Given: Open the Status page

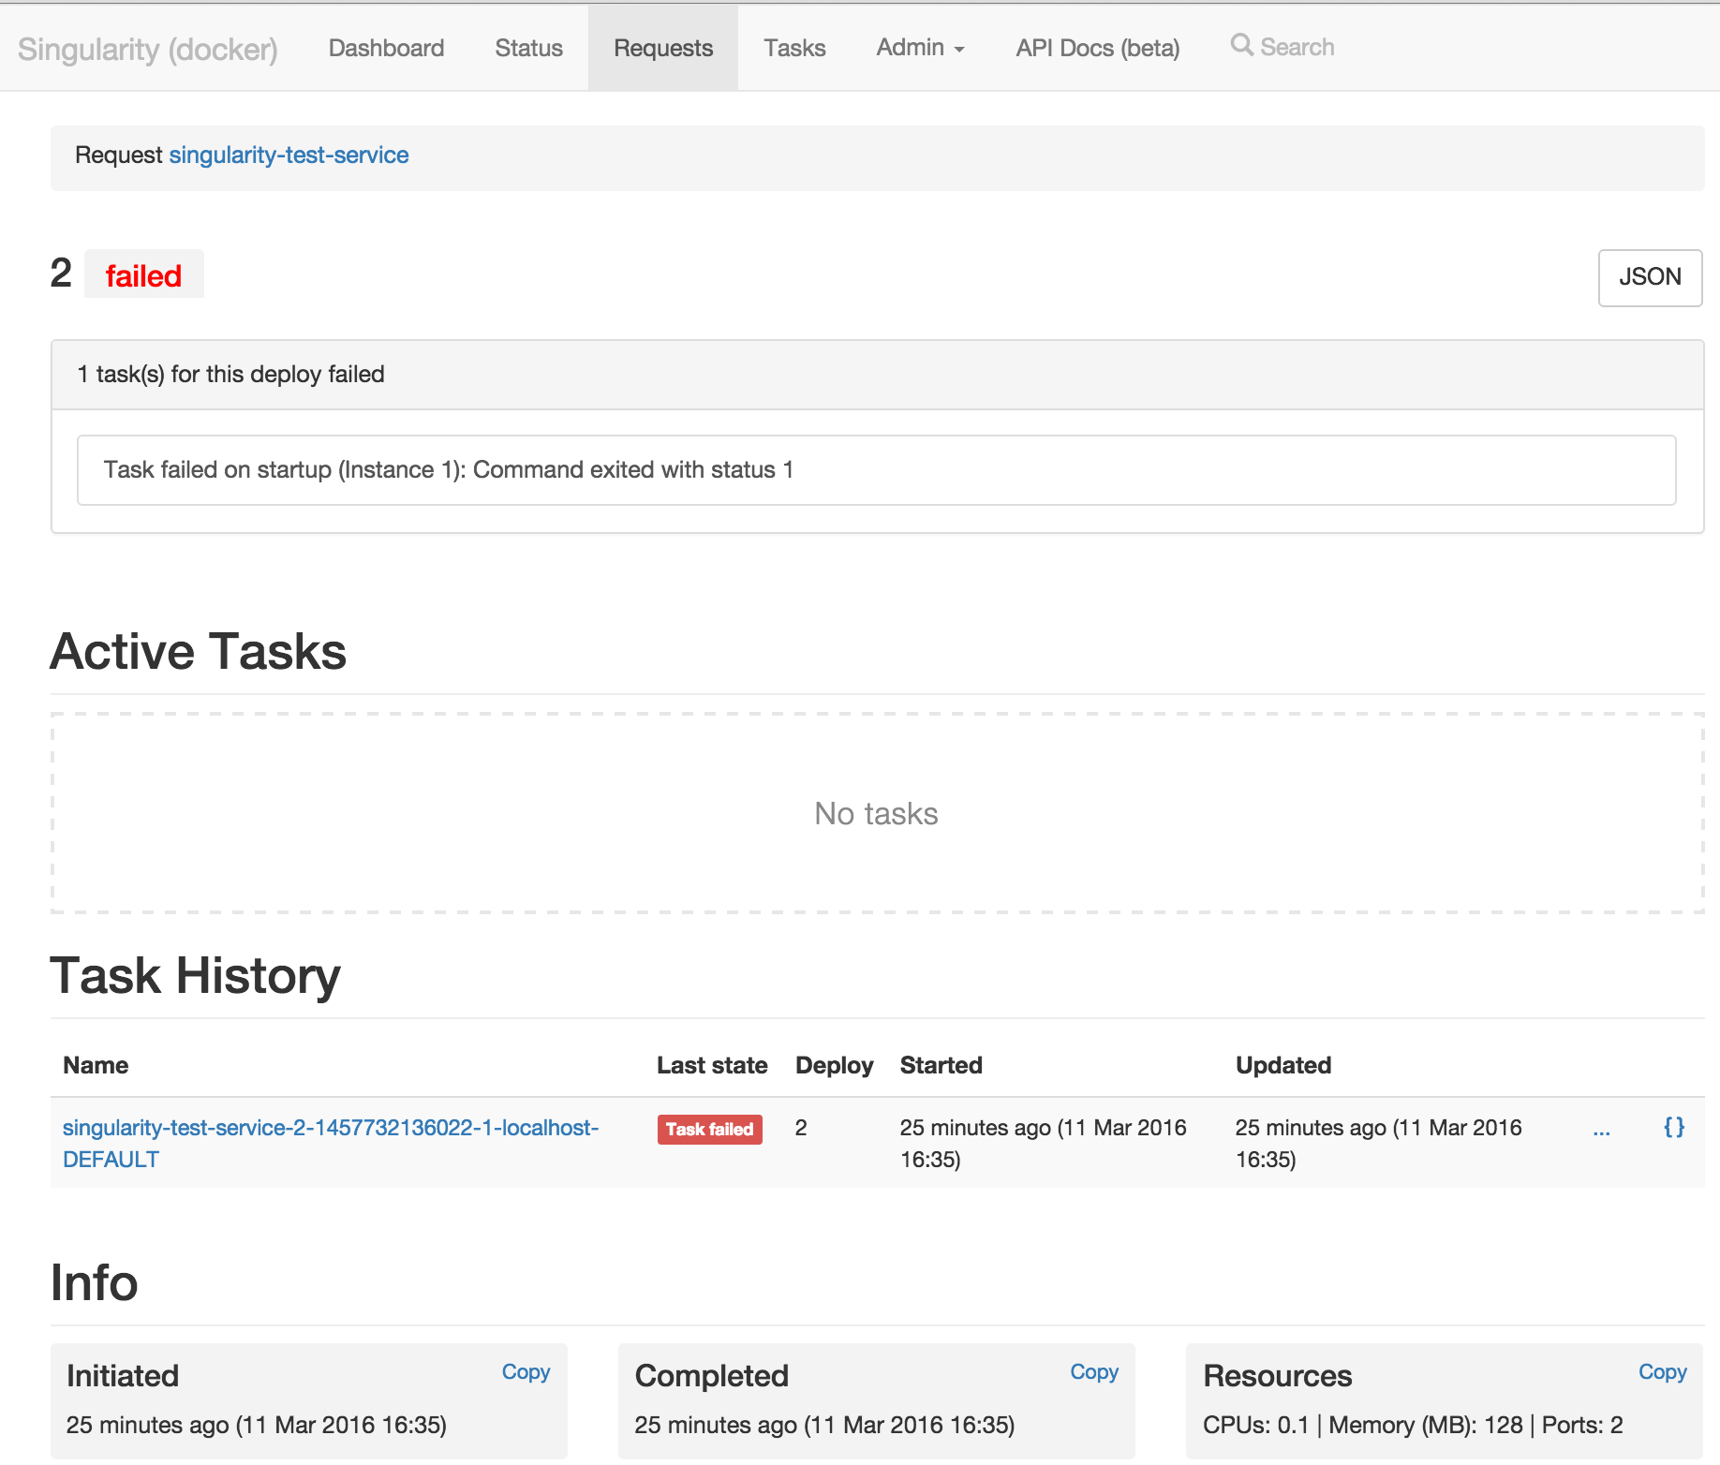Looking at the screenshot, I should point(528,48).
